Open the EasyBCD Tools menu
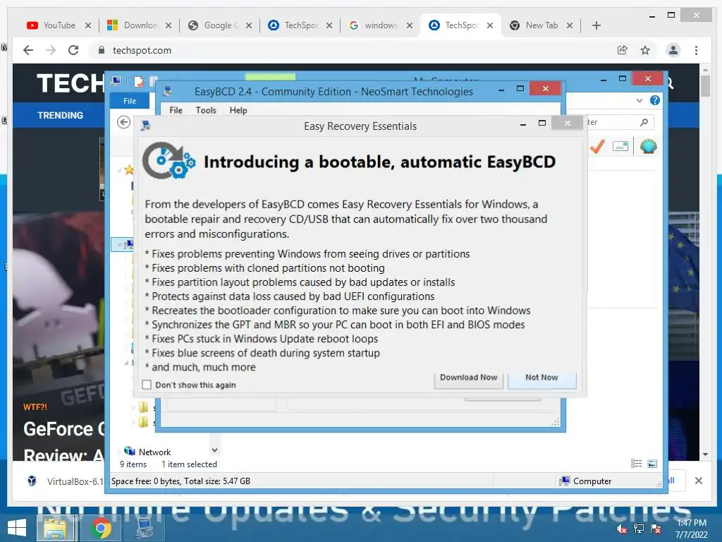Screen dimensions: 722x542 [x=206, y=110]
